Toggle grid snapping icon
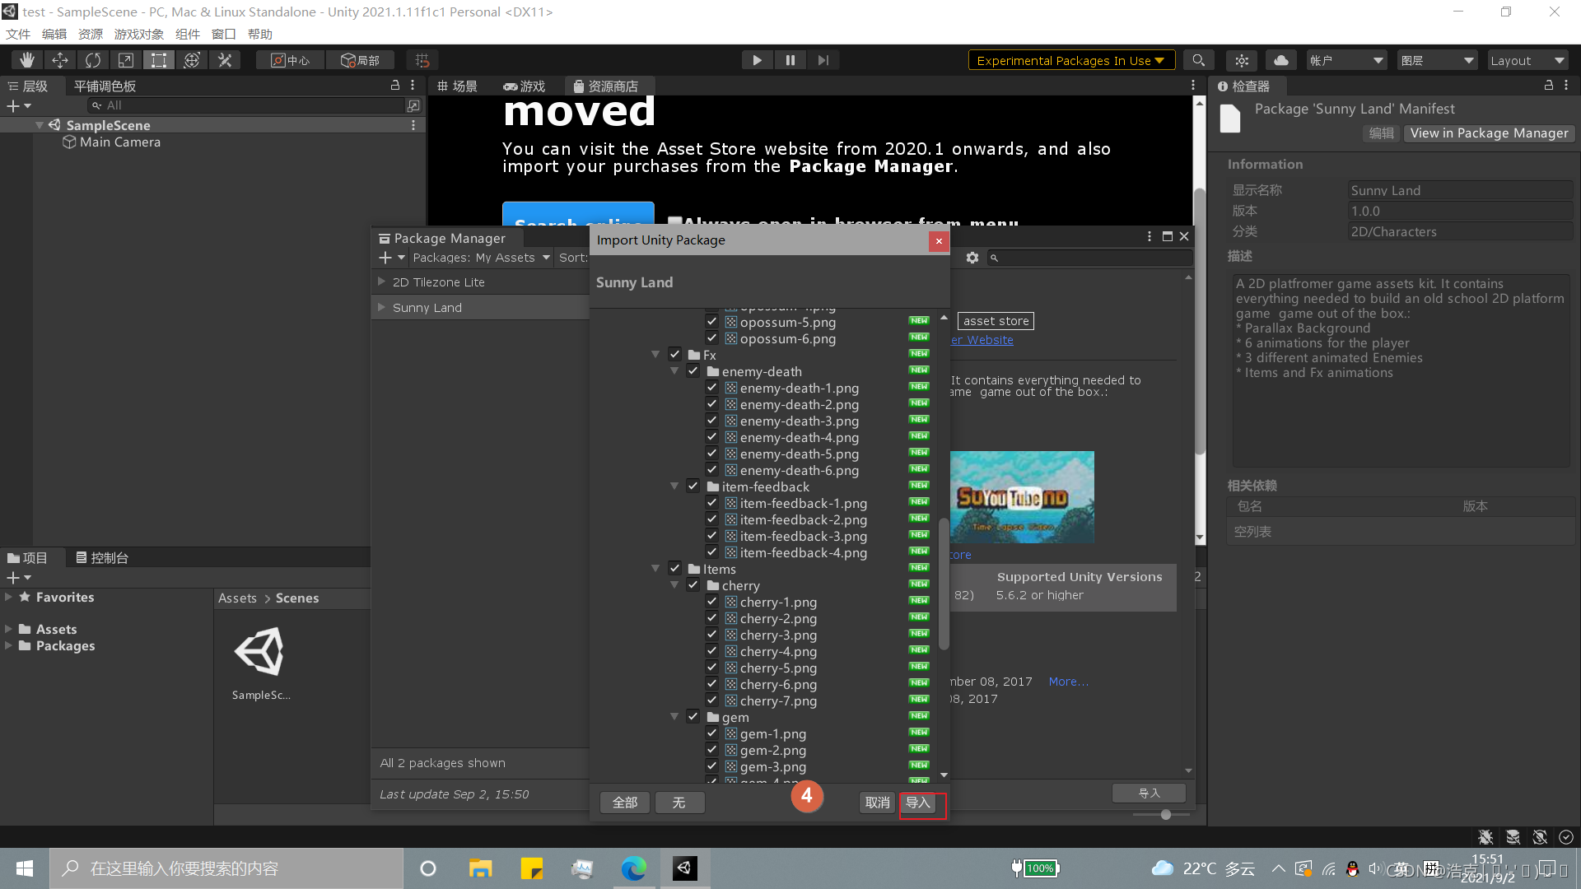The image size is (1581, 889). tap(422, 60)
